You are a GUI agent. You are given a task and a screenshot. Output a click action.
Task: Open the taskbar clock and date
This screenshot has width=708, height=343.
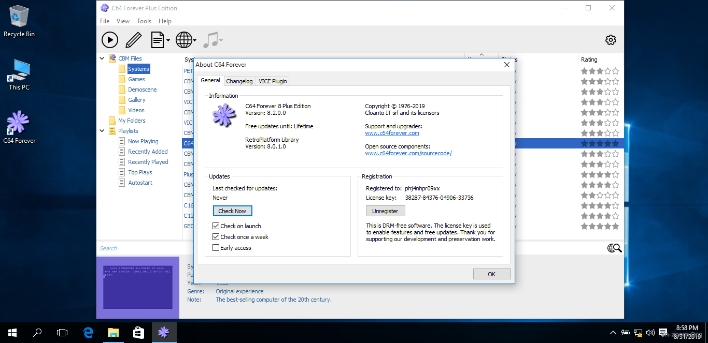(687, 333)
